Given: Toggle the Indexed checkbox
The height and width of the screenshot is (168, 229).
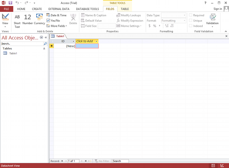Looking at the screenshot, I should point(190,26).
